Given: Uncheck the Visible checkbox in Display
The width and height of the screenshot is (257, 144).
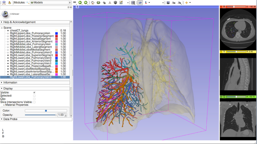Looking at the screenshot, I should [x=34, y=92].
